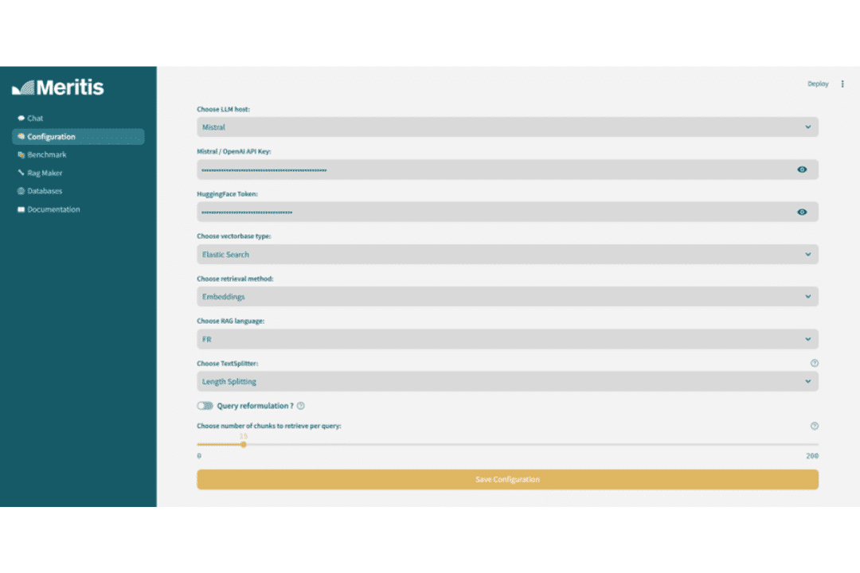The height and width of the screenshot is (573, 860).
Task: Click the Choose LLM host label
Action: tap(223, 109)
